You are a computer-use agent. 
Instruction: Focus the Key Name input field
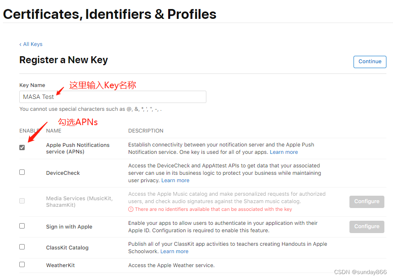[113, 97]
